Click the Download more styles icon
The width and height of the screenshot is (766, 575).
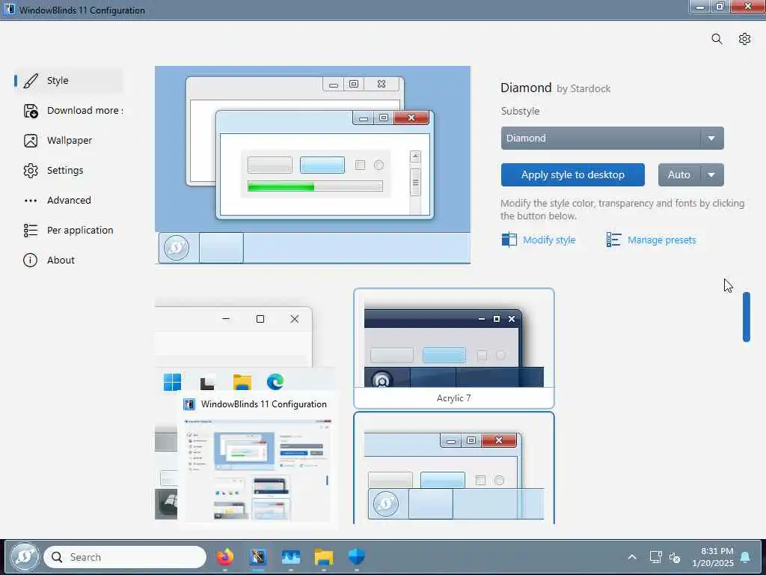tap(31, 111)
